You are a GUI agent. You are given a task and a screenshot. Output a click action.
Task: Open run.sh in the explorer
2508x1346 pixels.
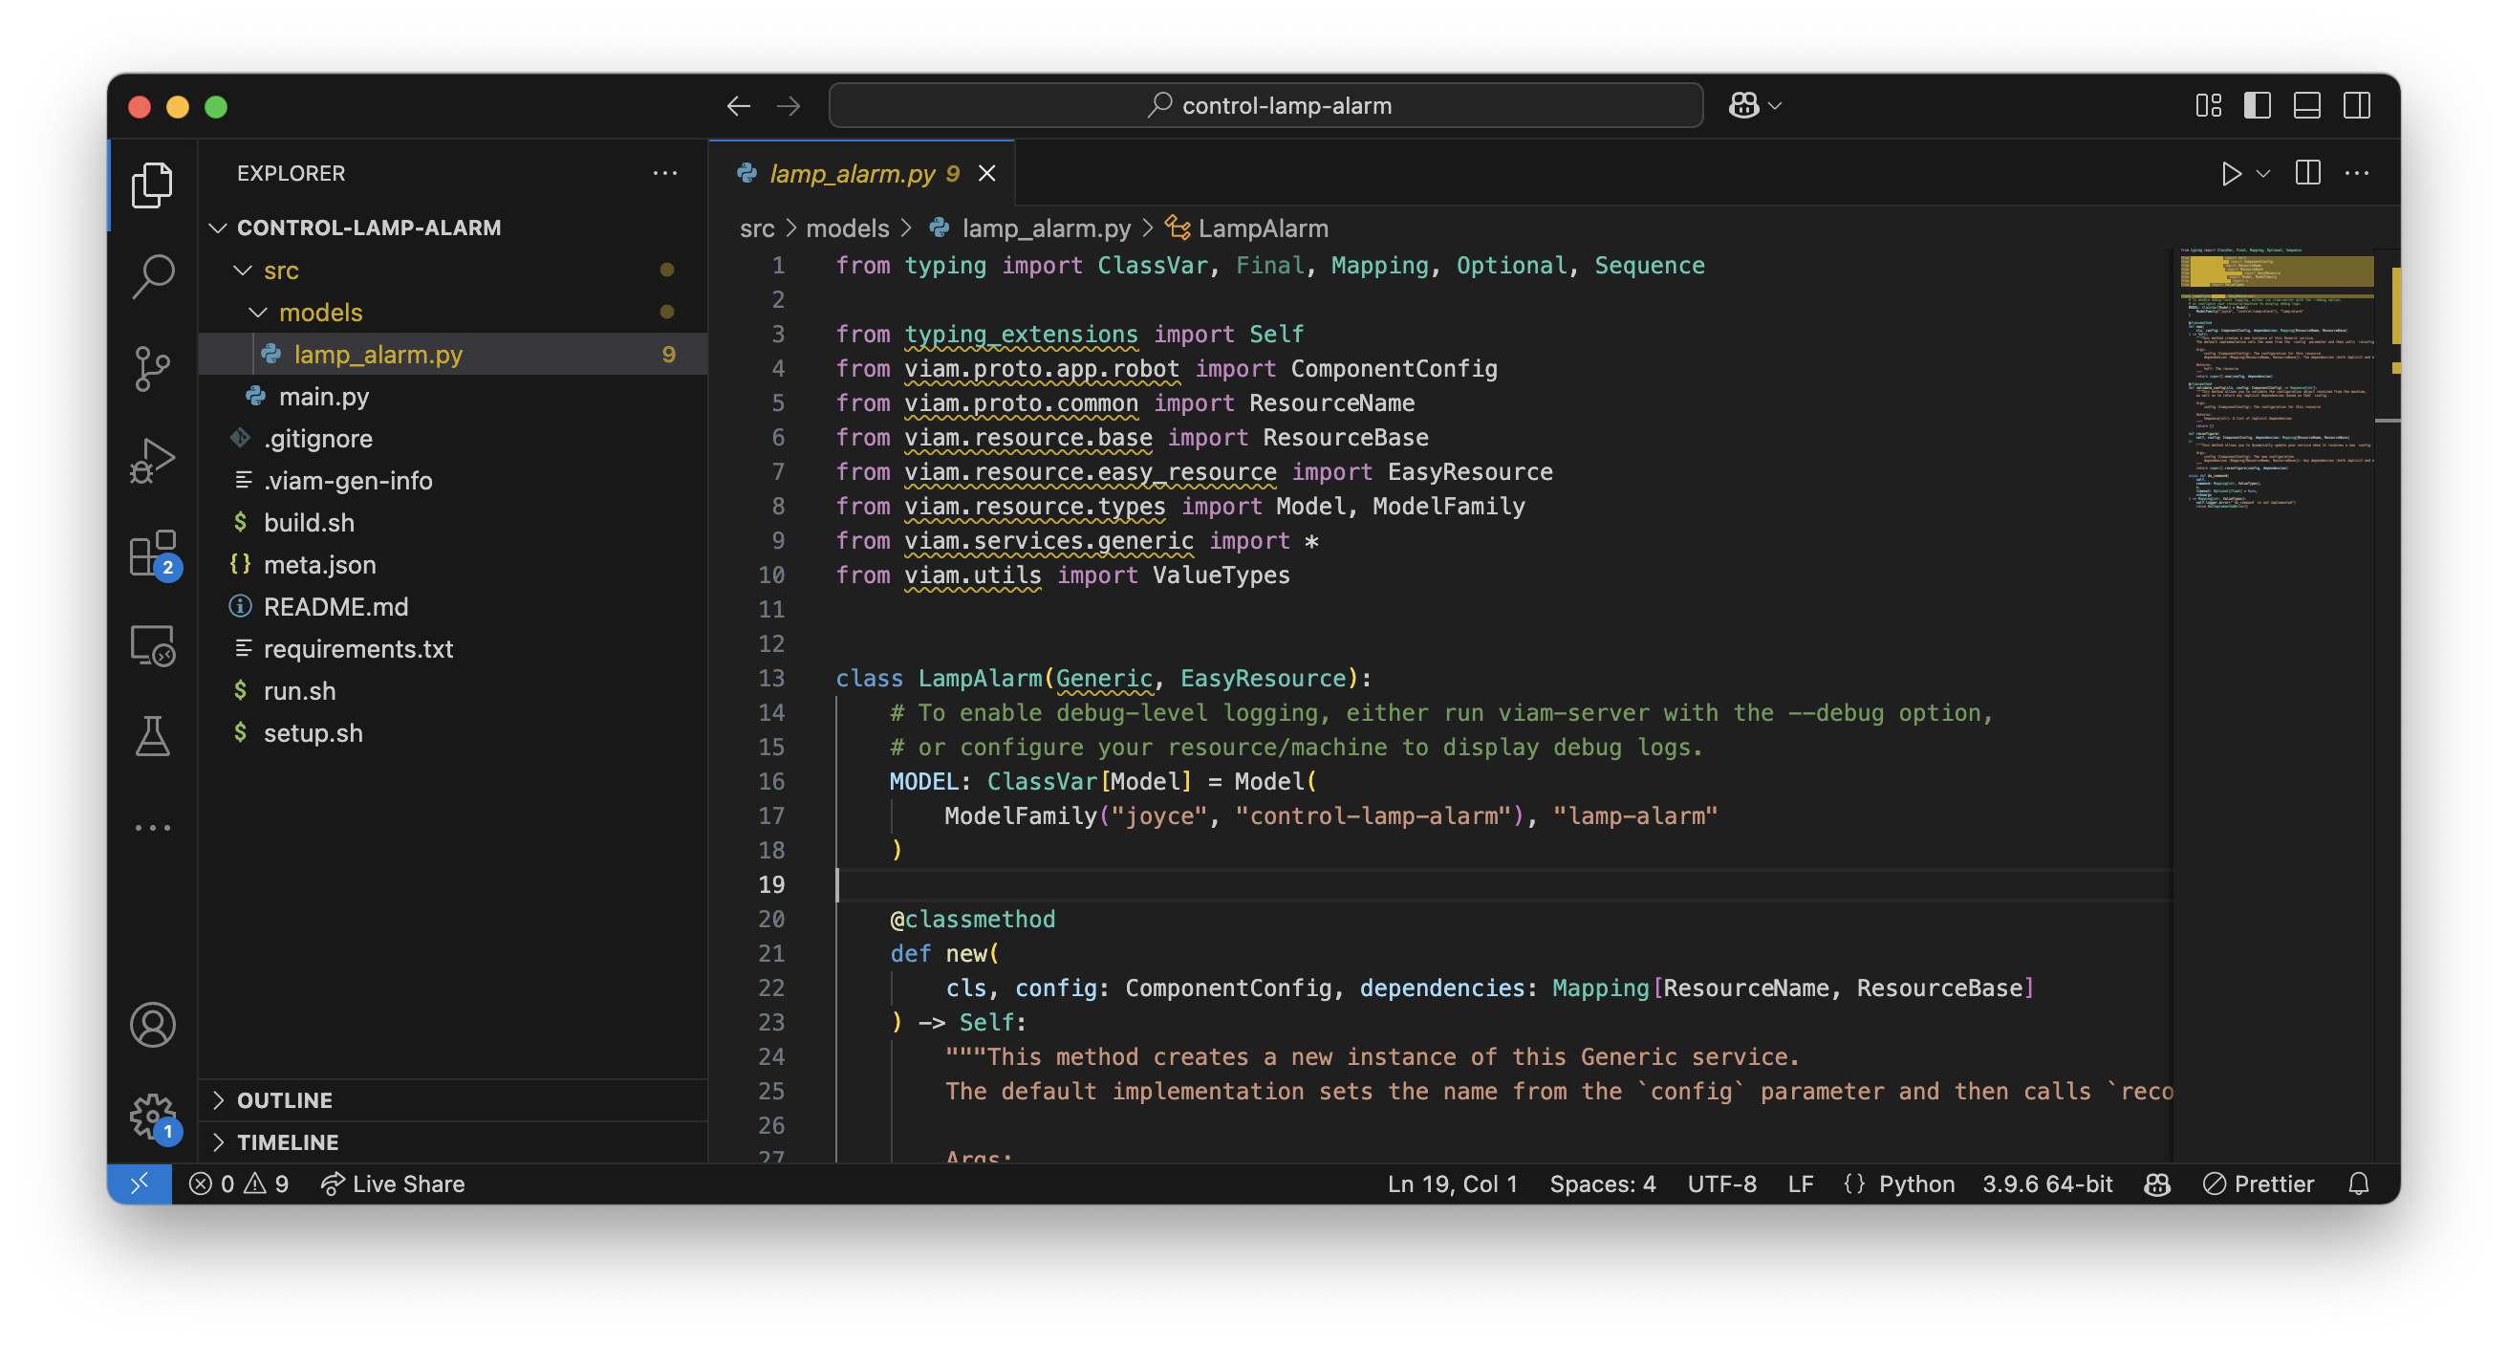click(453, 690)
